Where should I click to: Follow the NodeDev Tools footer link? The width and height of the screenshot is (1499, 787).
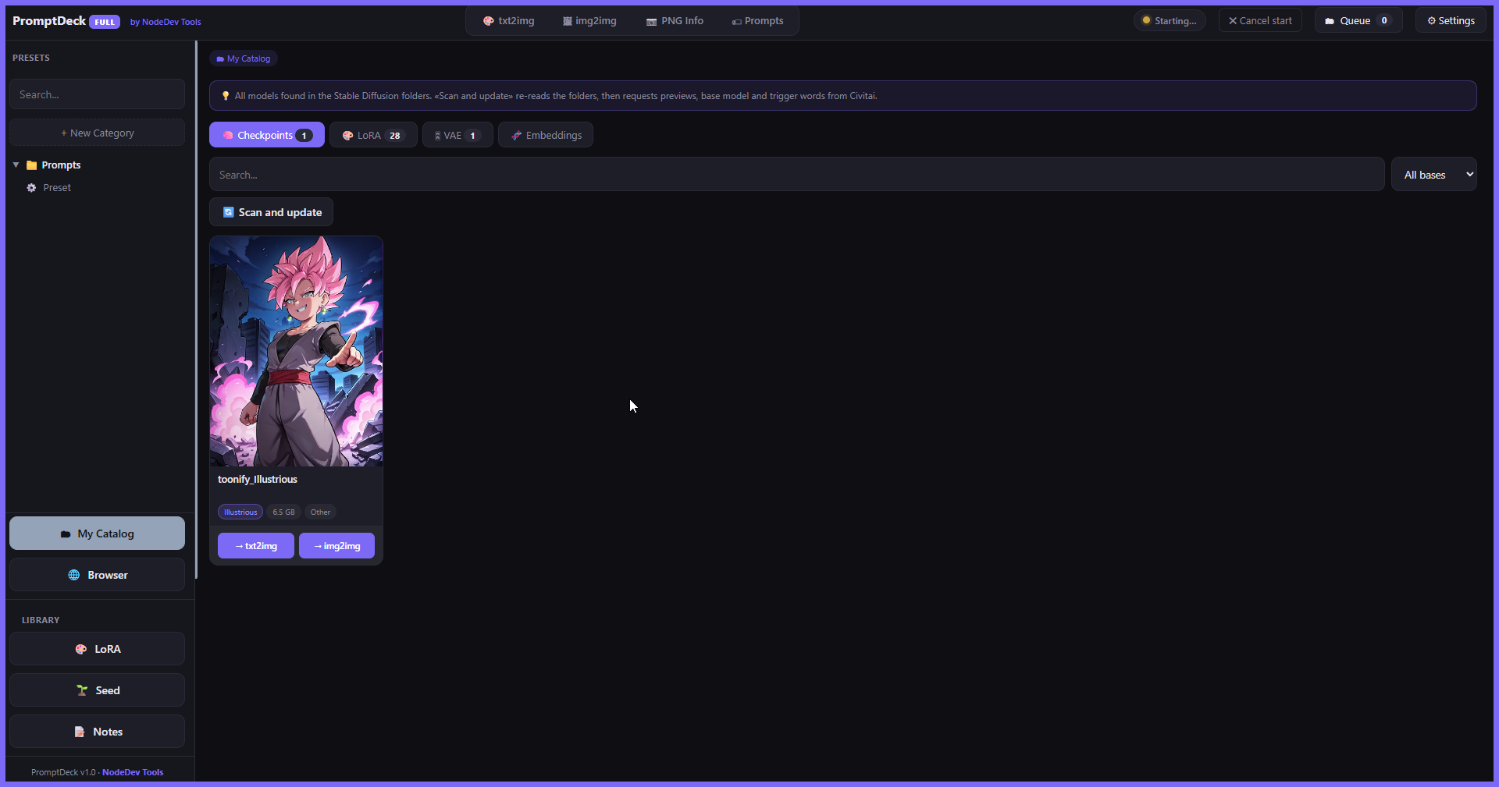[133, 772]
